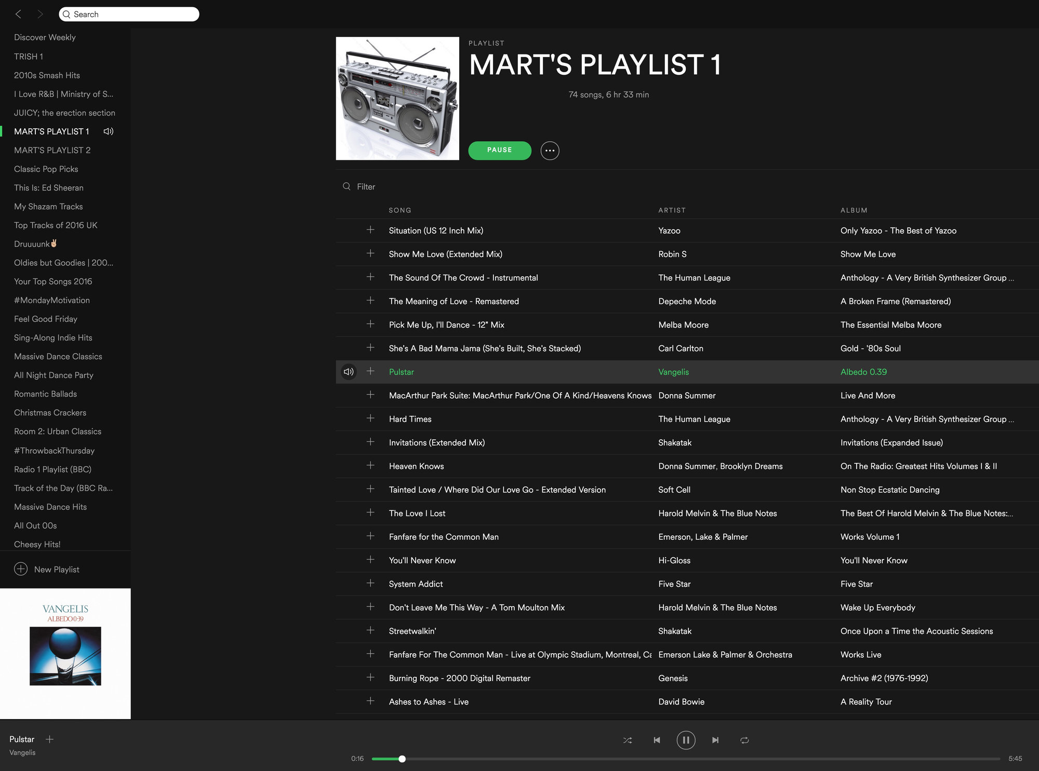Open the Classic Pop Picks playlist
This screenshot has width=1039, height=771.
tap(46, 169)
